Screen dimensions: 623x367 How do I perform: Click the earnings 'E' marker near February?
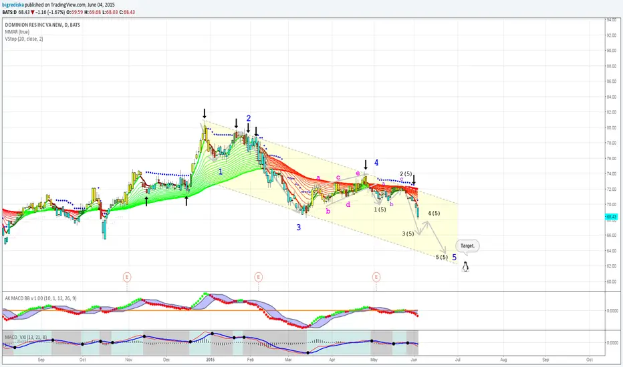(x=258, y=276)
